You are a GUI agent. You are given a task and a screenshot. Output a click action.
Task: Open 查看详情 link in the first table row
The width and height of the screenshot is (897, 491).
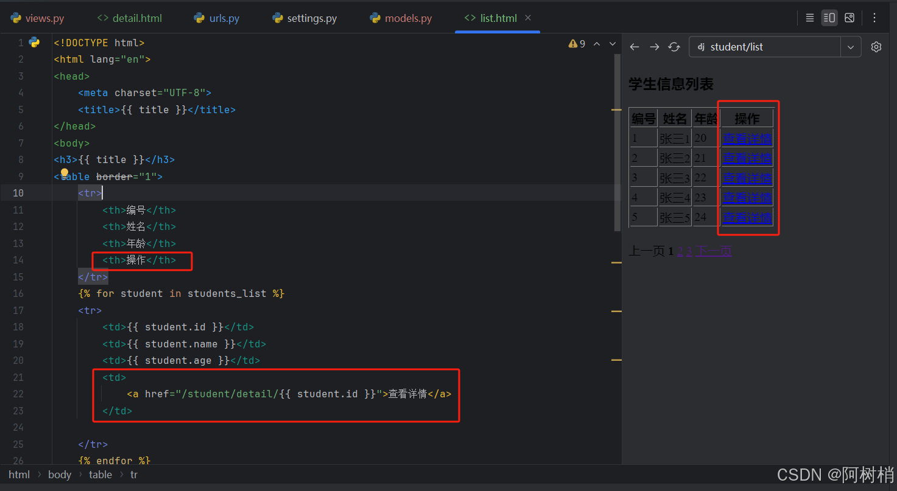tap(747, 138)
